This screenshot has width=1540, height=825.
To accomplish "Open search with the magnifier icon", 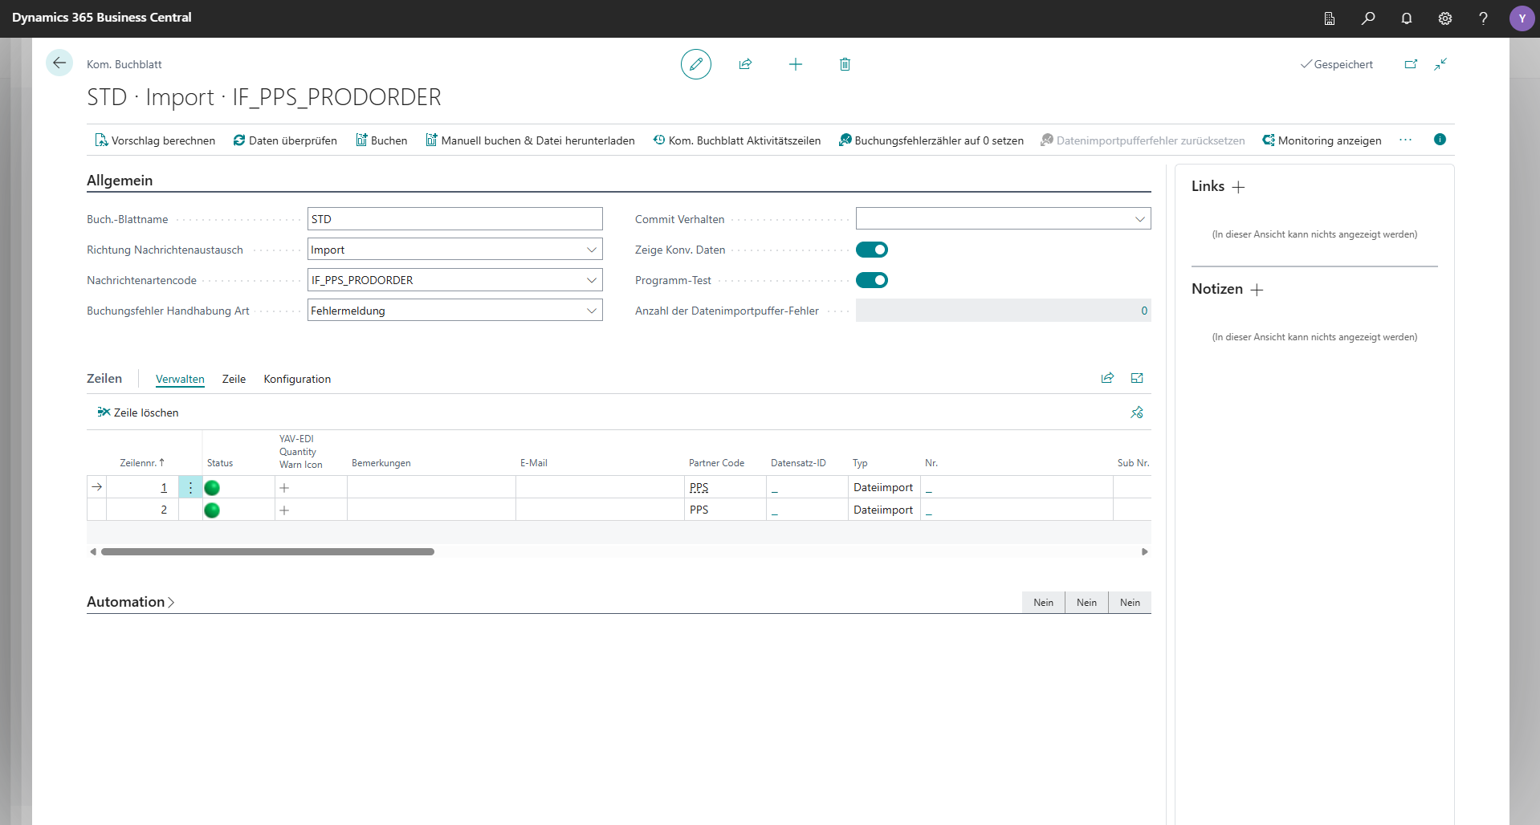I will (x=1368, y=18).
